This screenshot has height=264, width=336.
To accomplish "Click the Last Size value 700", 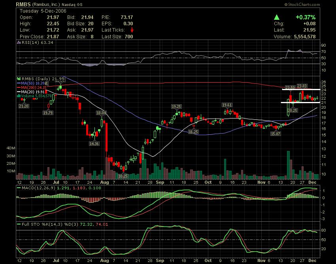I will coord(129,37).
